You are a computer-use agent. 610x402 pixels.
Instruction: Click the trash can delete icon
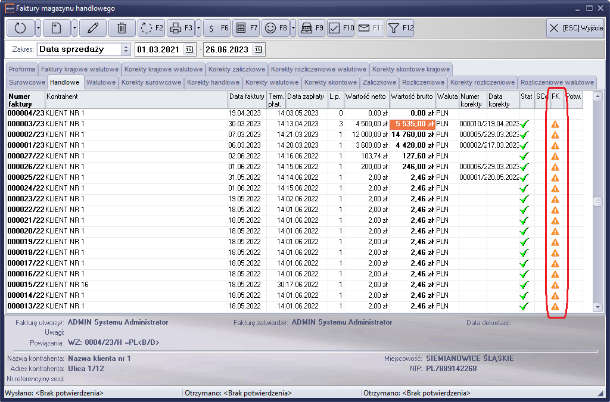click(x=122, y=28)
